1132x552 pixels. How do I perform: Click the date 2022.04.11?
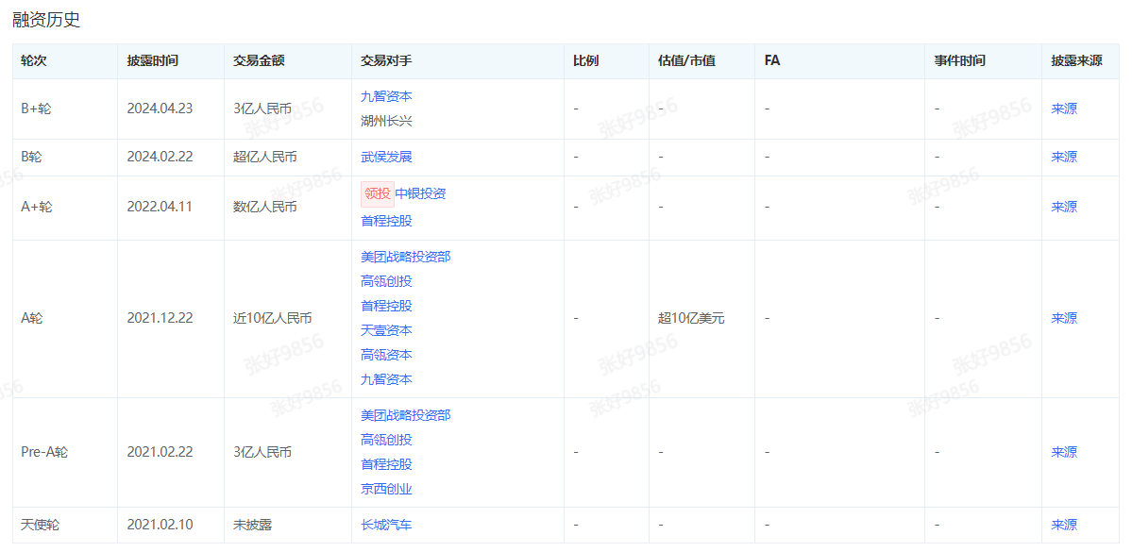[x=161, y=207]
